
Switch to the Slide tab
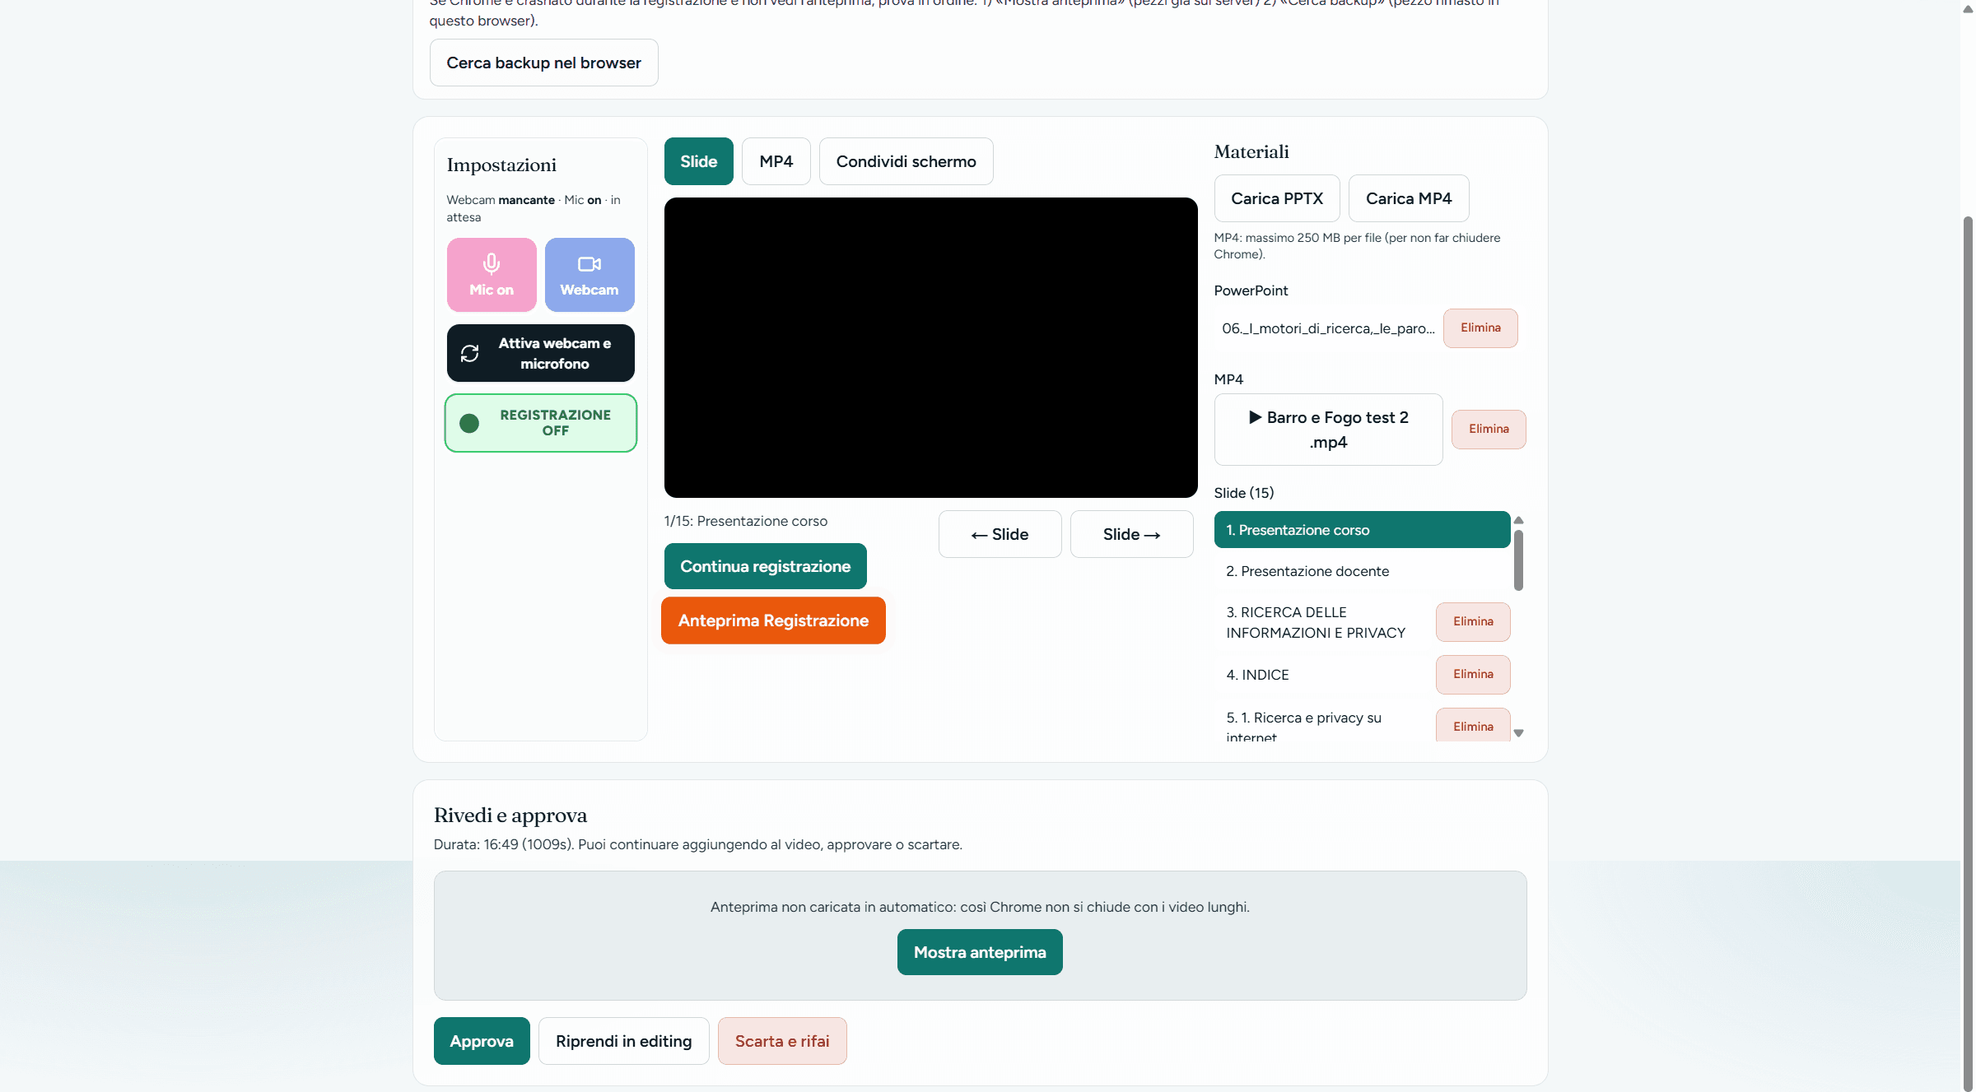point(698,161)
